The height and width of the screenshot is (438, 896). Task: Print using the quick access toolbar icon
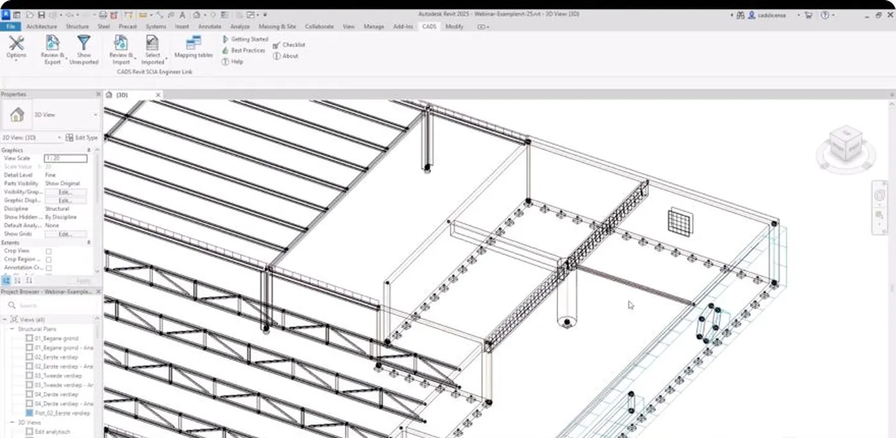tap(103, 15)
